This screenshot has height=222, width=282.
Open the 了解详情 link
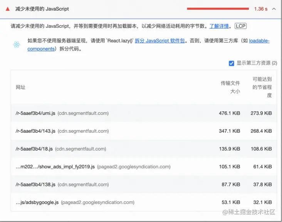click(x=219, y=26)
